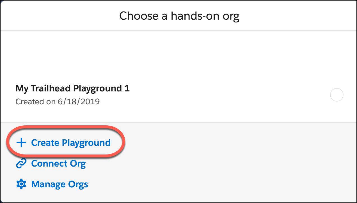Open Create Playground

point(71,142)
